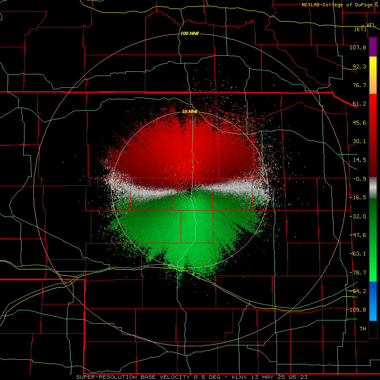Click the 76.7 legend value
The height and width of the screenshot is (380, 380).
tap(359, 85)
